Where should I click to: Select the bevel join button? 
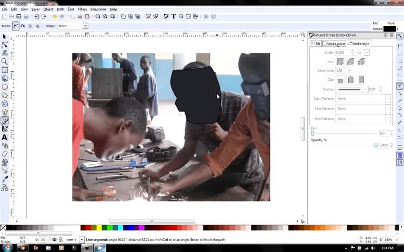[x=361, y=62]
